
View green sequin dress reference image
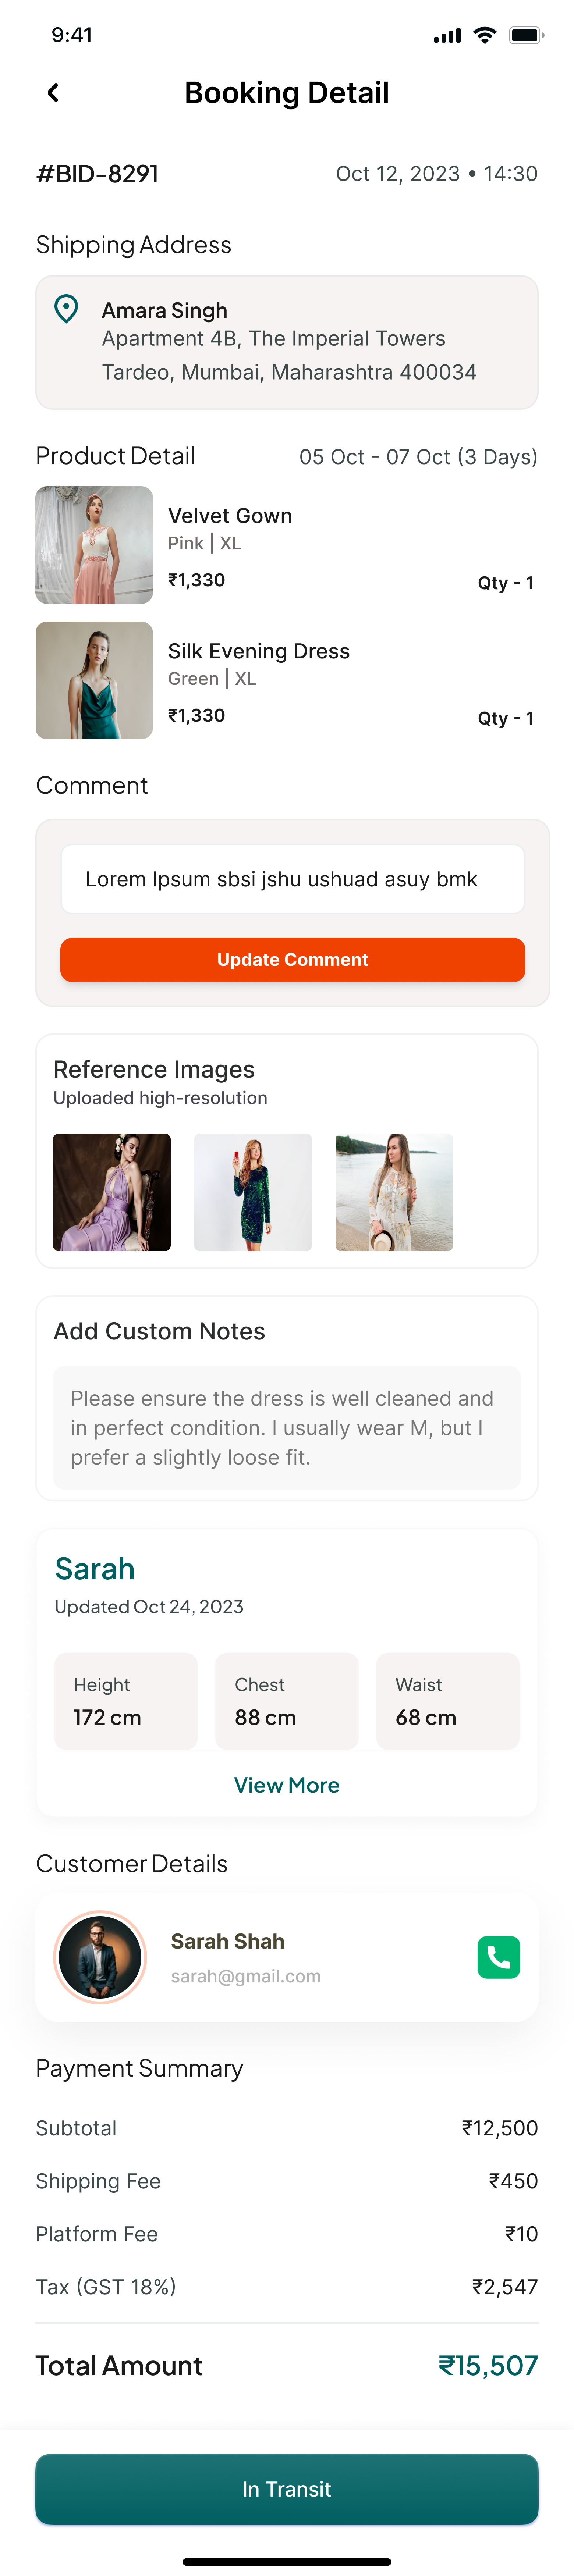point(253,1192)
